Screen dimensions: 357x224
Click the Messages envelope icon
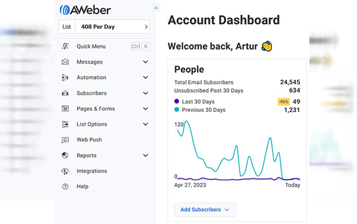(x=65, y=62)
